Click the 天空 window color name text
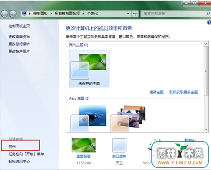 119,163
